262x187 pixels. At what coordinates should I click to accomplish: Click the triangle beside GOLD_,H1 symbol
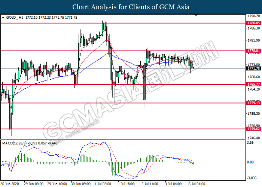(x=3, y=18)
